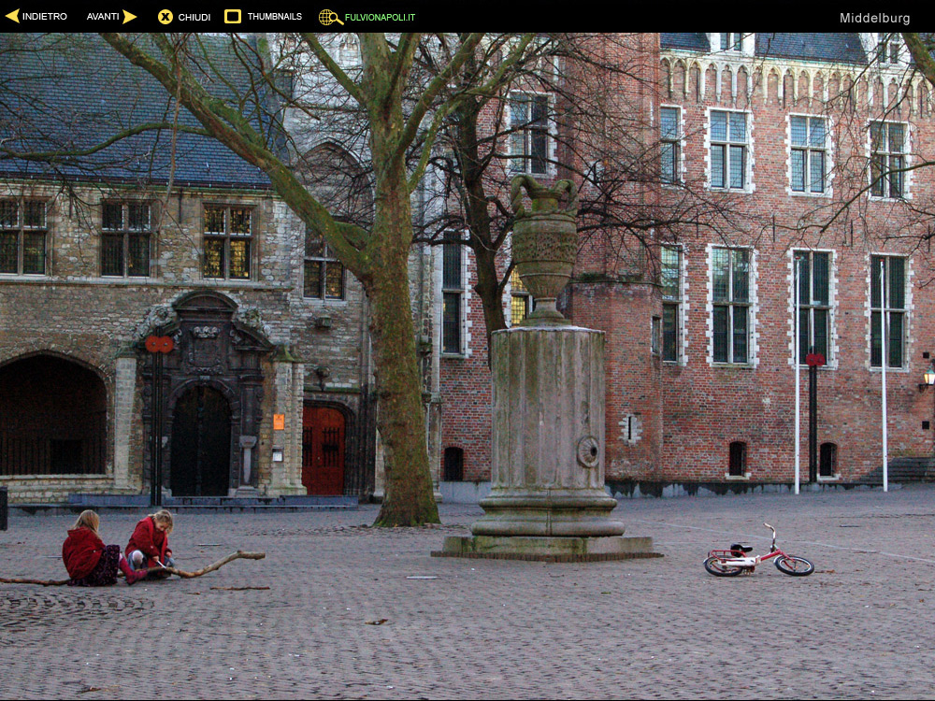The width and height of the screenshot is (935, 701).
Task: Go back with the INDIETRO label
Action: pos(45,17)
